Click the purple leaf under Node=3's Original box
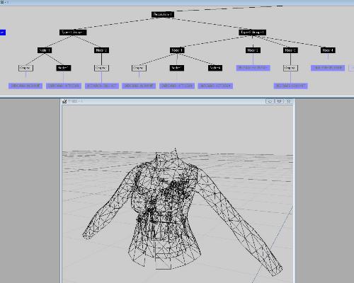 click(290, 86)
